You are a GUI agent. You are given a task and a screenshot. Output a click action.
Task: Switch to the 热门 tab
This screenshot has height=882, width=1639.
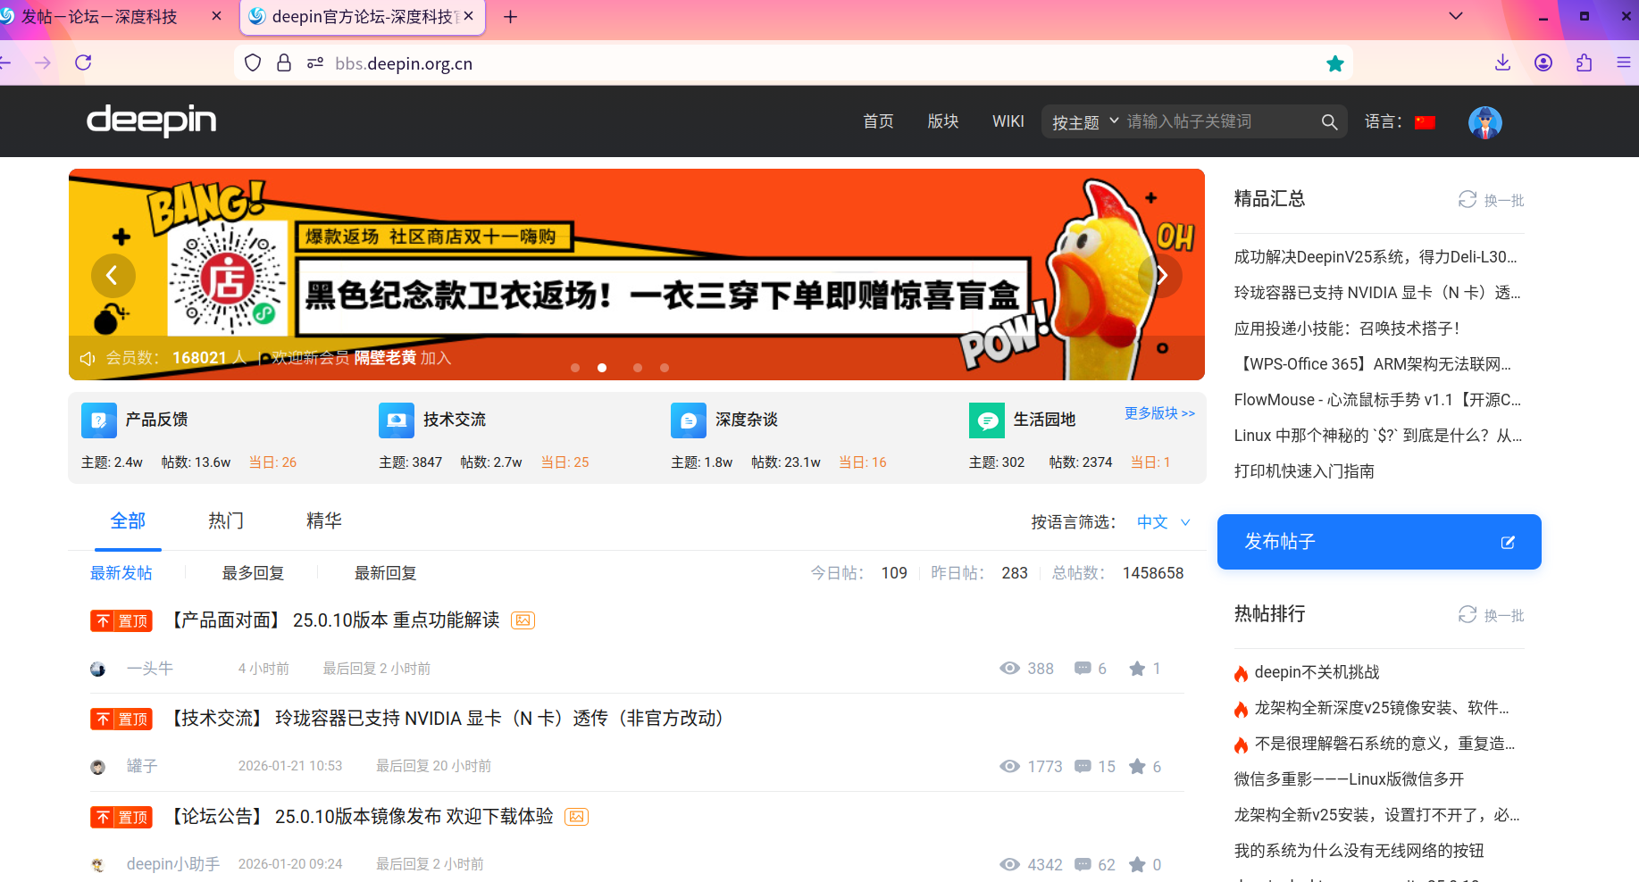pyautogui.click(x=225, y=520)
